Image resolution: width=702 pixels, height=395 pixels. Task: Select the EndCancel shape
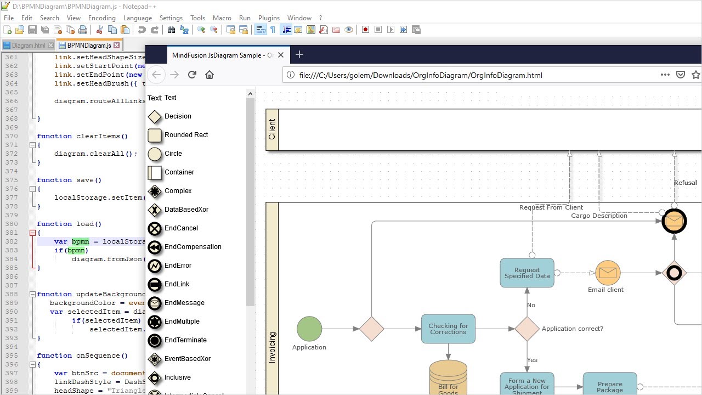coord(173,228)
